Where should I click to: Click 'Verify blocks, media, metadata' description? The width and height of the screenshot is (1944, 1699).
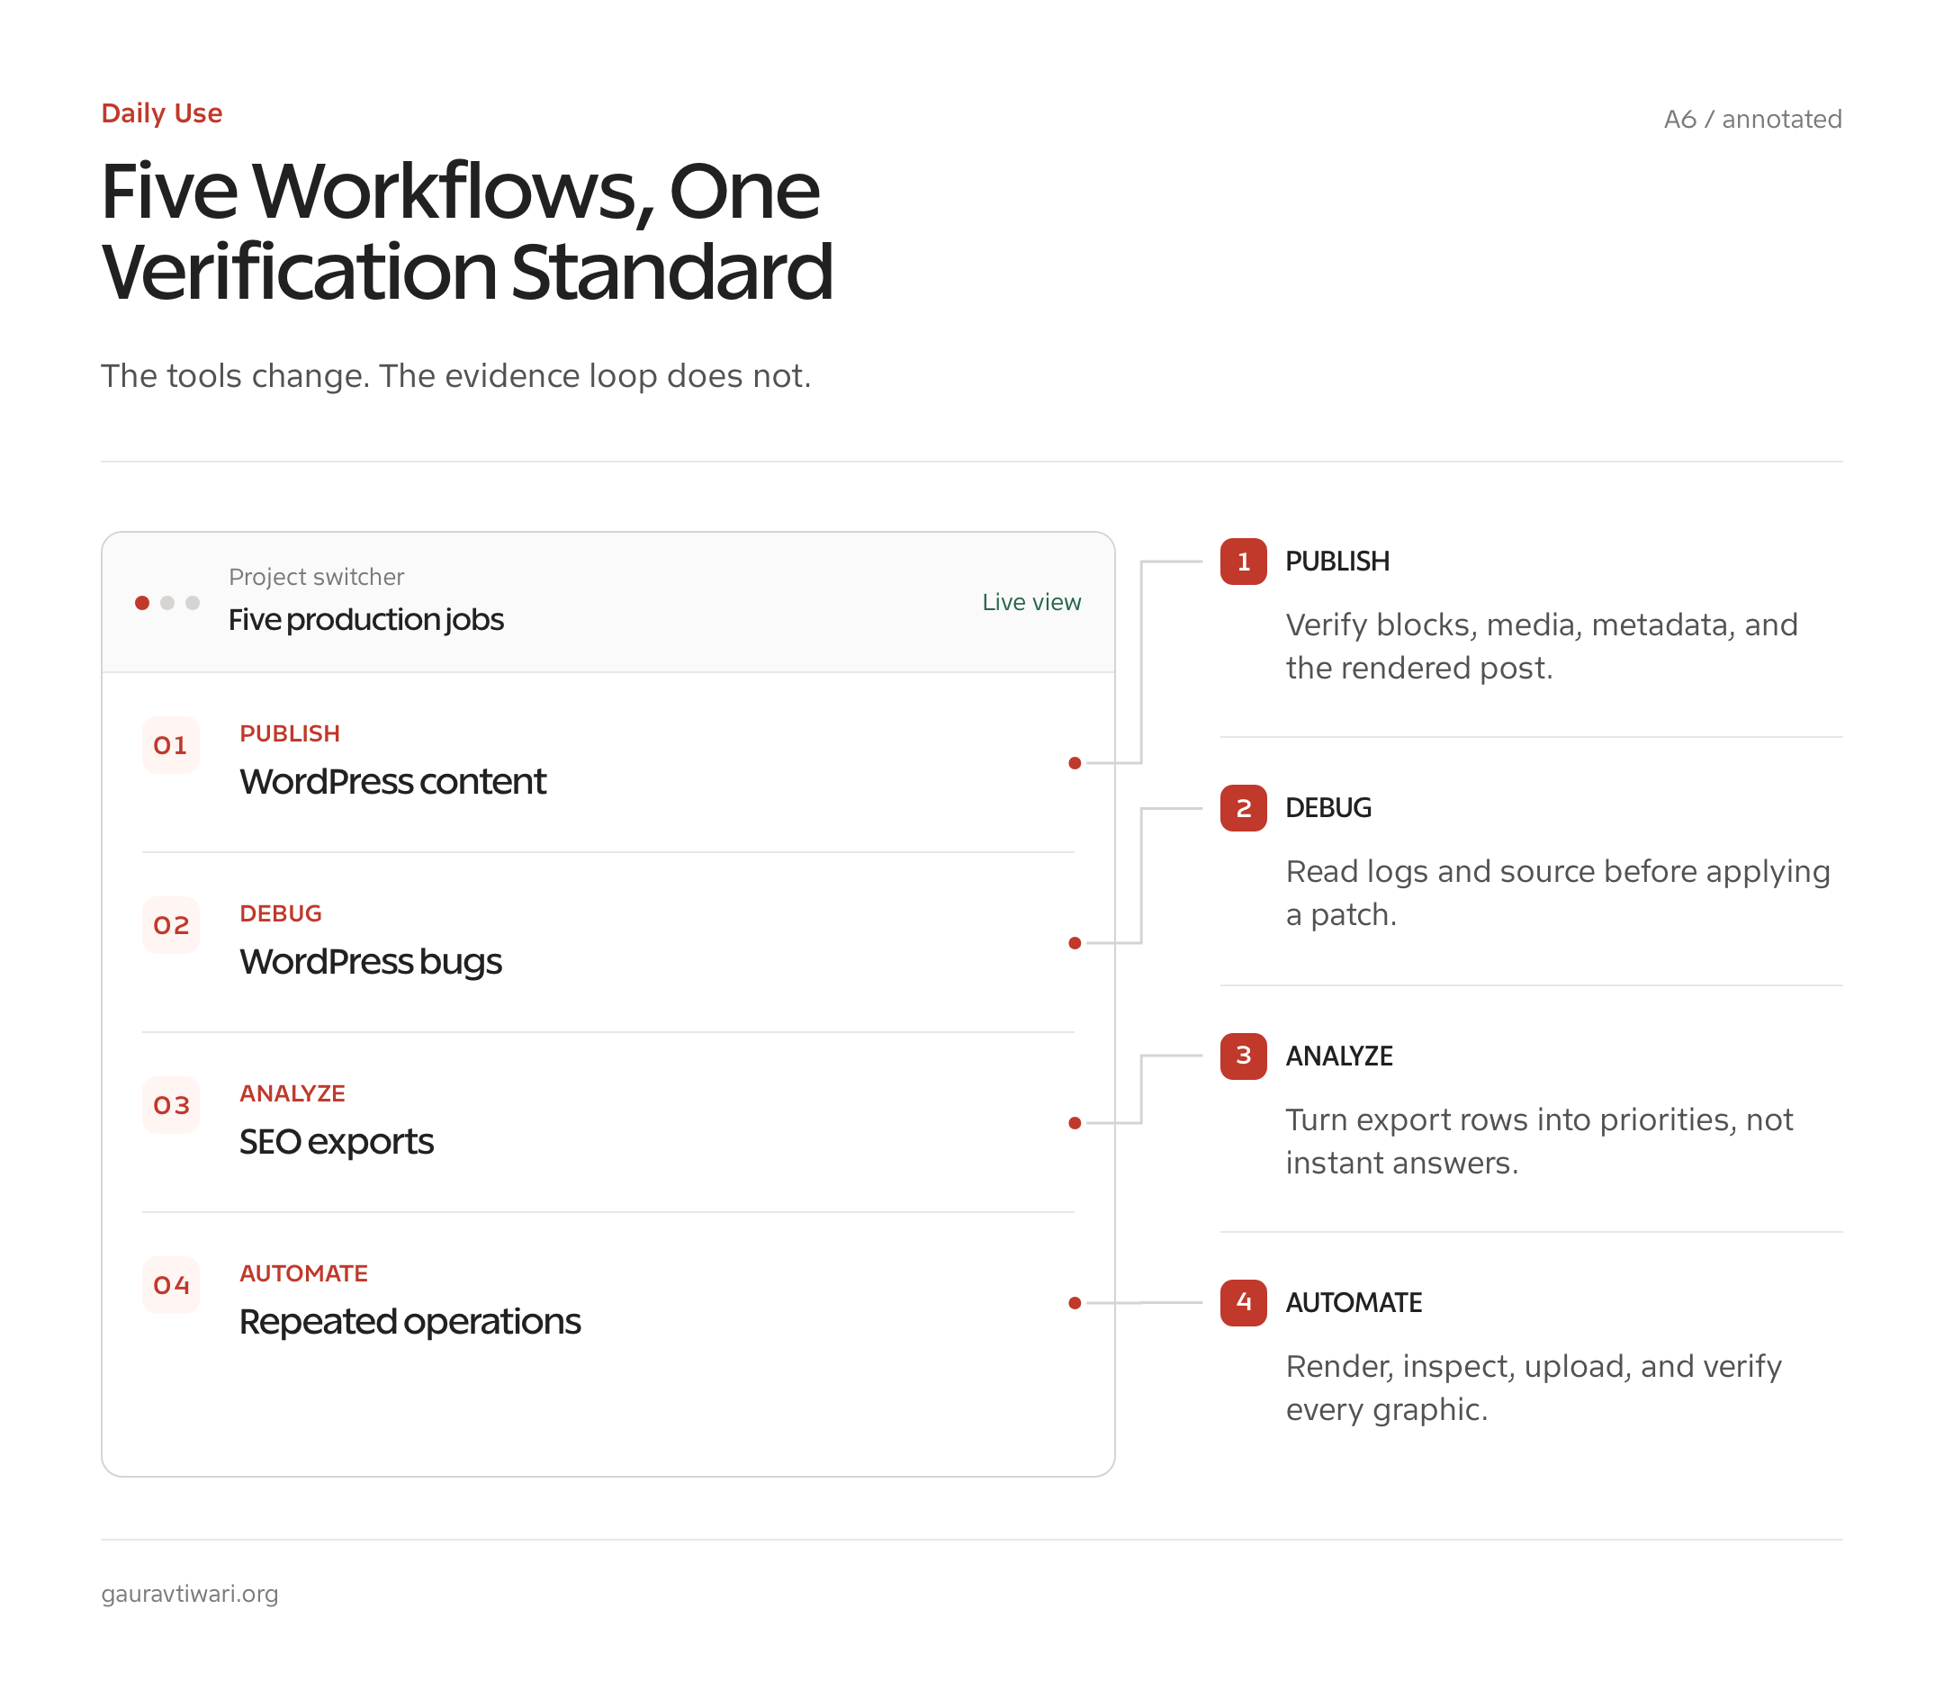(1541, 647)
